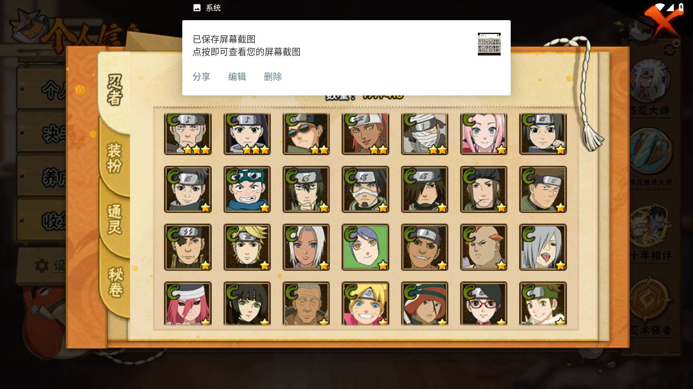Pick Konan portrait with green background
The image size is (693, 389).
pyautogui.click(x=365, y=247)
